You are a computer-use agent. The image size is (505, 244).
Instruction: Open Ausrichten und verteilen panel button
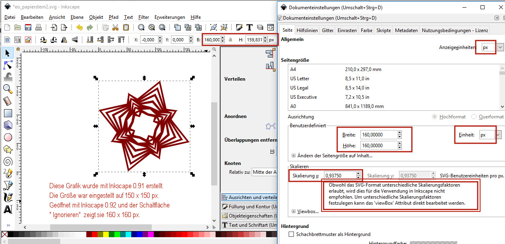point(249,197)
